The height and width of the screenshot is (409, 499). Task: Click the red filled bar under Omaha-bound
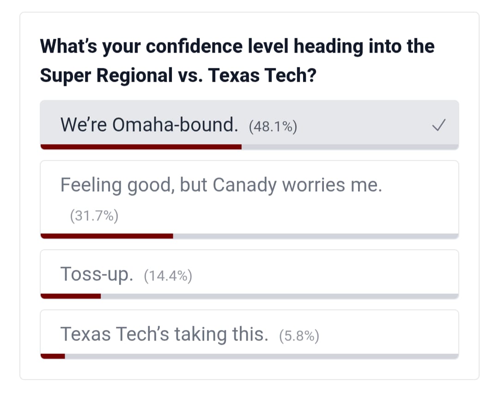click(x=141, y=147)
